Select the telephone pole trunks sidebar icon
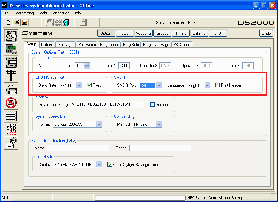 [11, 76]
